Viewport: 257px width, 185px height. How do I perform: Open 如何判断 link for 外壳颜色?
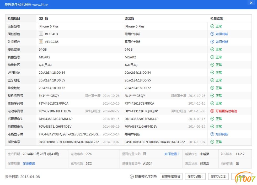(x=222, y=42)
